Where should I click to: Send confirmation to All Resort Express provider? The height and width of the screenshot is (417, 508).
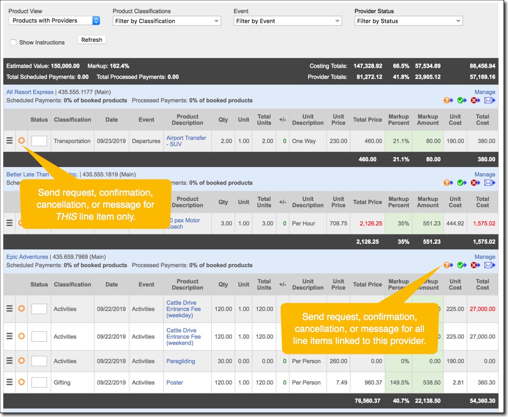click(462, 101)
